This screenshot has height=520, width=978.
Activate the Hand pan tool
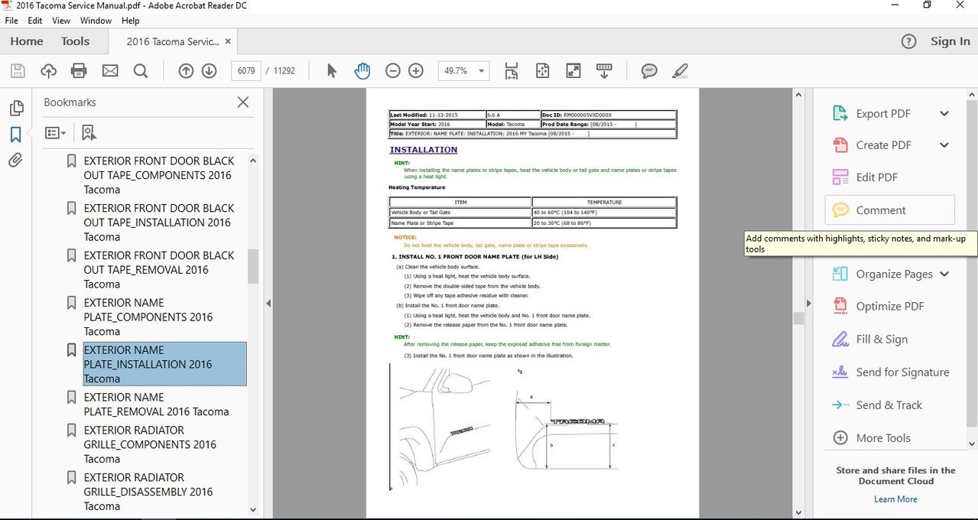(x=362, y=71)
